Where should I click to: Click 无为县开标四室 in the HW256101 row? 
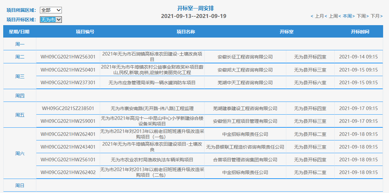310,160
